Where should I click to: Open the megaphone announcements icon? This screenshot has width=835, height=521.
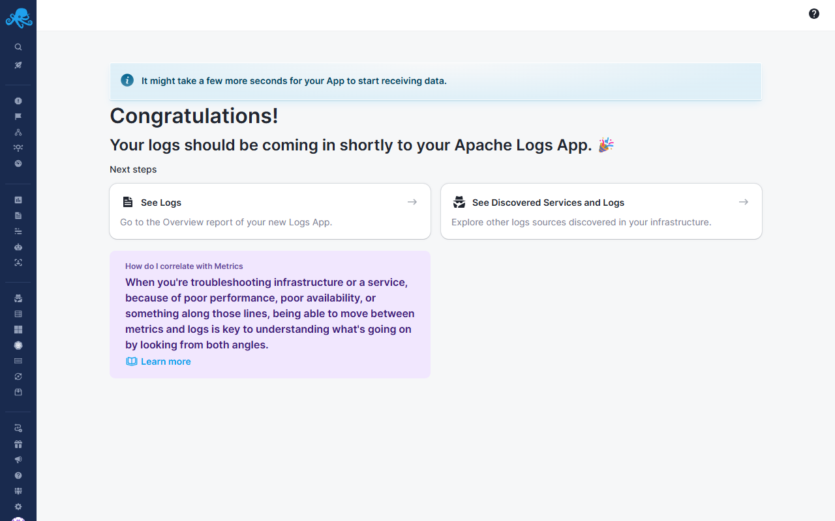18,459
